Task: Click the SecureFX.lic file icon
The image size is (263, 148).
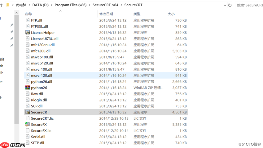Action: coord(28,131)
